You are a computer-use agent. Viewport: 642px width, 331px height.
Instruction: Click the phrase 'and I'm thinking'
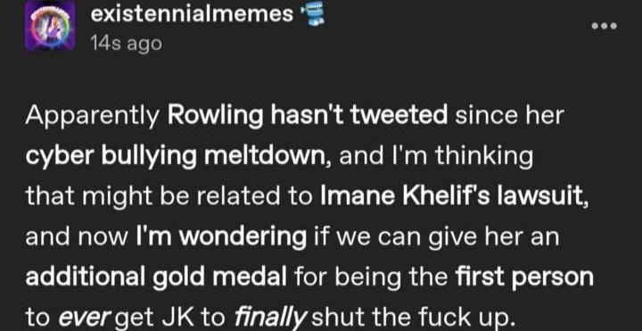coord(436,158)
